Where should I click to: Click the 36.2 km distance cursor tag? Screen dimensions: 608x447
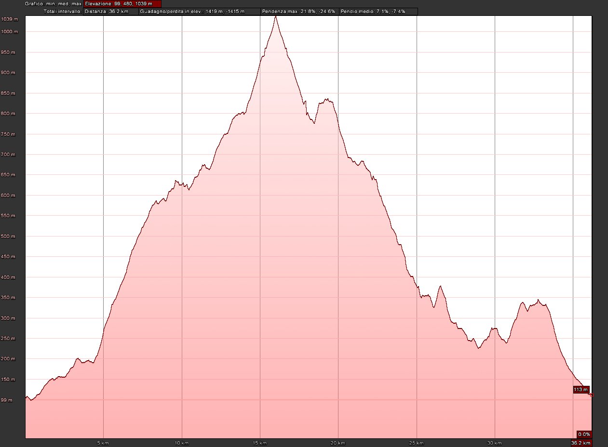pos(581,443)
